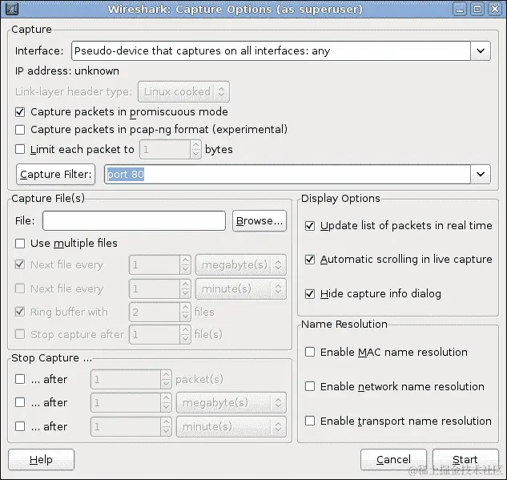507x480 pixels.
Task: Click the Next file every minute(s) checkbox
Action: (x=20, y=288)
